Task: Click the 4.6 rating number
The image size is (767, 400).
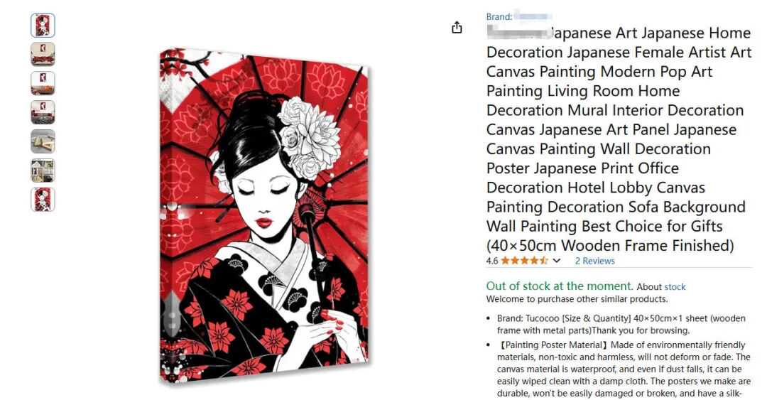Action: coord(491,261)
